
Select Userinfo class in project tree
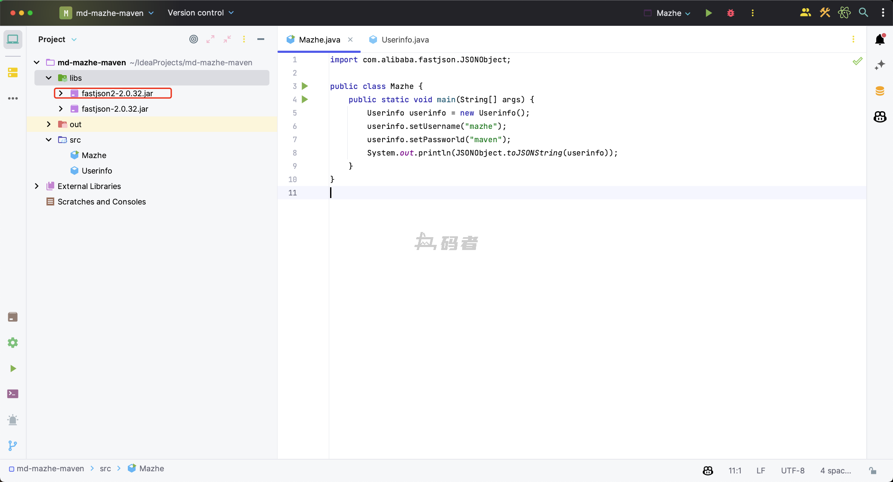[97, 171]
